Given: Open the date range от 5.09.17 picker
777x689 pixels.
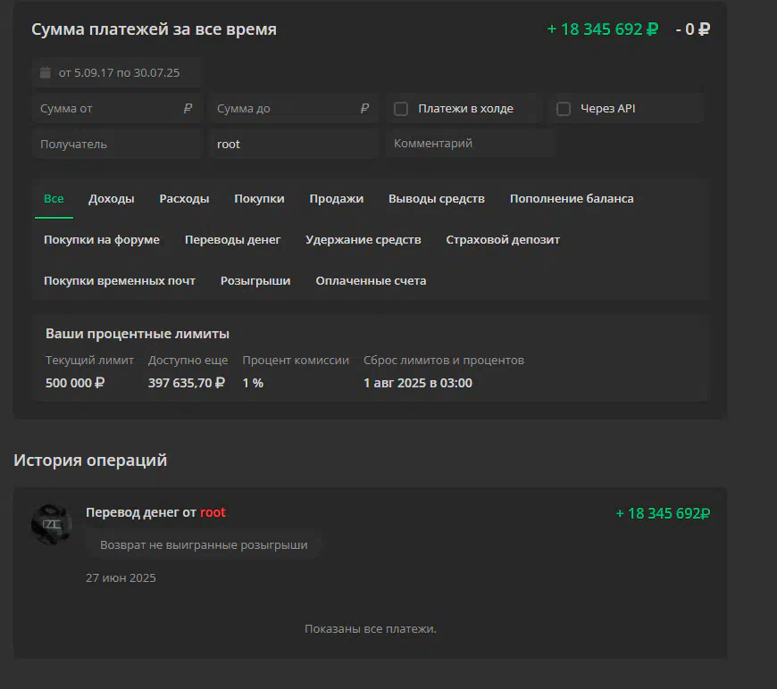Looking at the screenshot, I should [x=117, y=73].
